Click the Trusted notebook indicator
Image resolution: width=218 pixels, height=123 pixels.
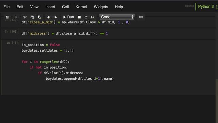[x=189, y=6]
